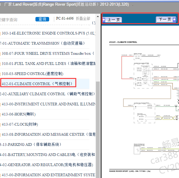Viewport: 179px width, 178px height.
Task: Open 413-06 Horn (喇叭) entry
Action: point(19,114)
